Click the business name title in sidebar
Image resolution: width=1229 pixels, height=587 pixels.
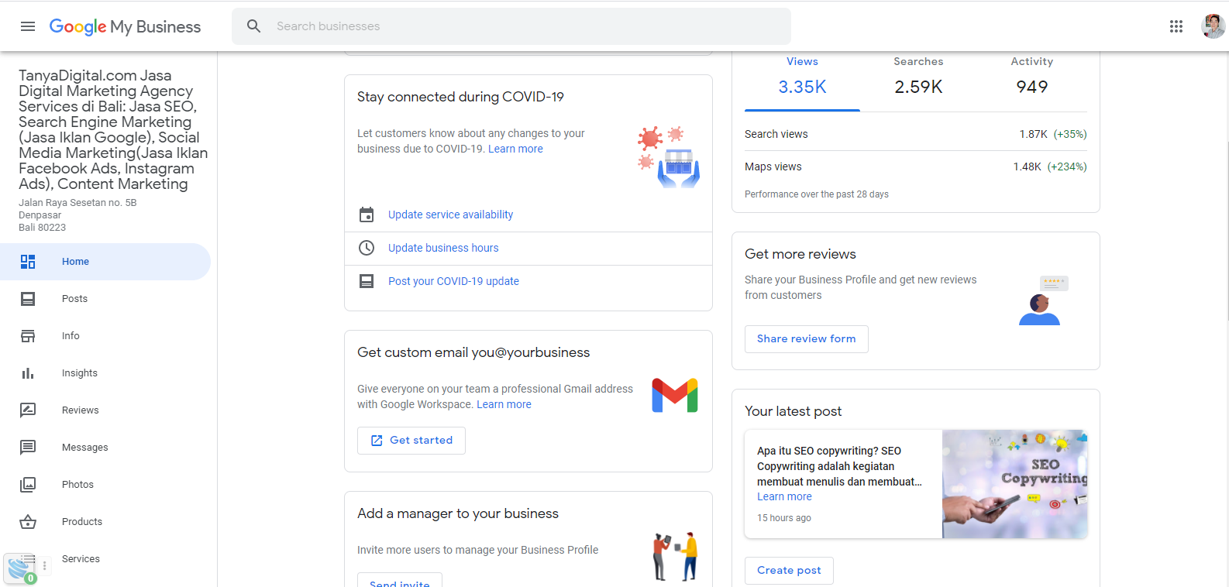[113, 129]
